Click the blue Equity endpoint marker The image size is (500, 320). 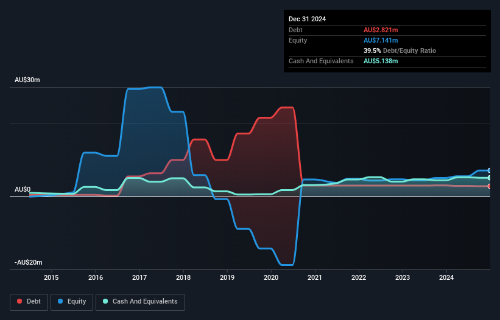[490, 171]
